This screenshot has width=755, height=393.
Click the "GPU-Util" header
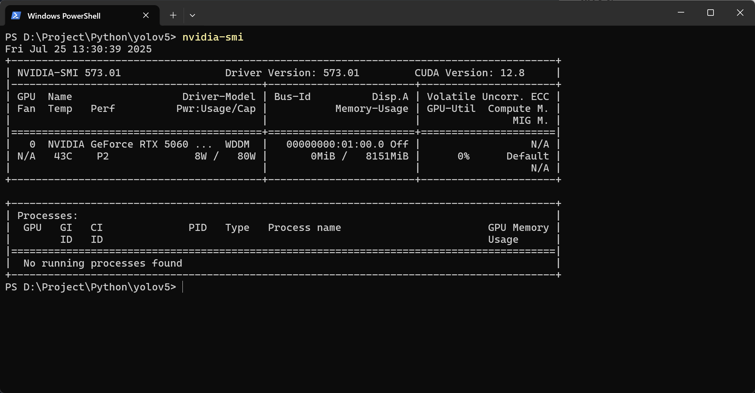(451, 109)
